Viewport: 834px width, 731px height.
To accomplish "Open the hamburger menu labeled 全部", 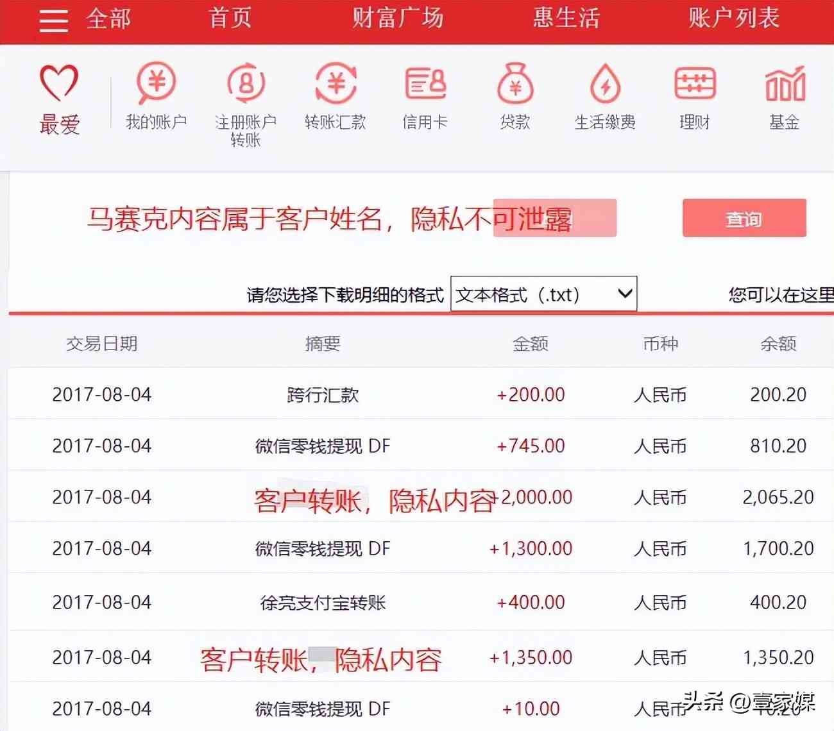I will (x=54, y=20).
